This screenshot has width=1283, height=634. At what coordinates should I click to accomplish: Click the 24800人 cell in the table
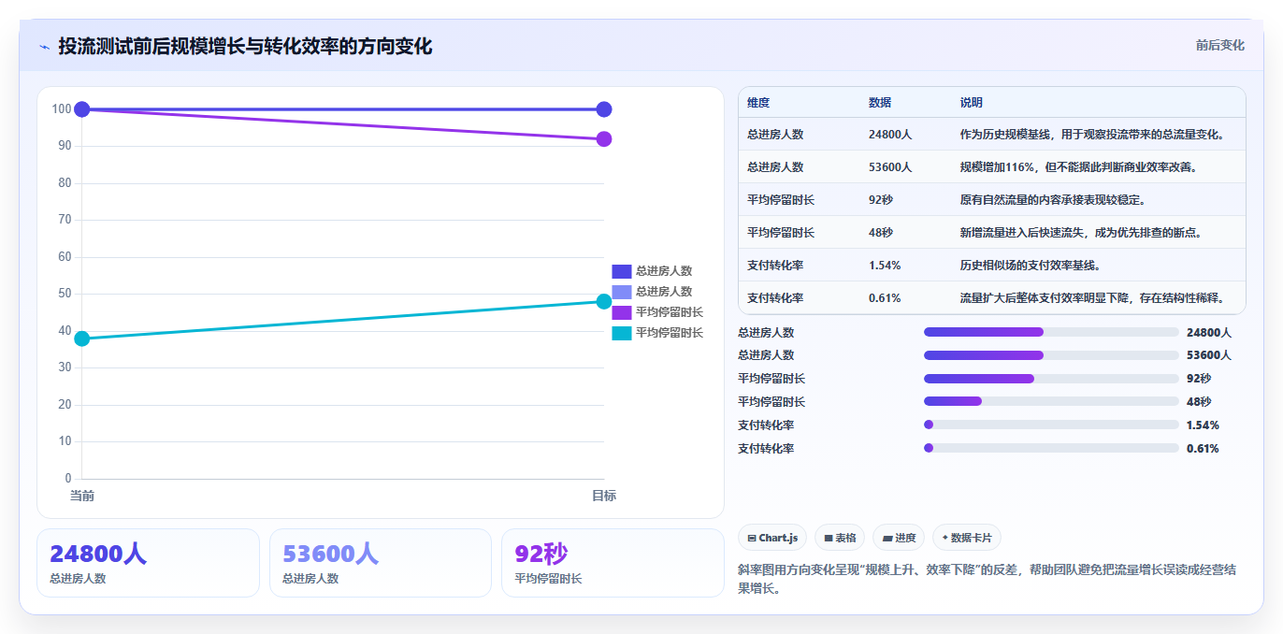(890, 135)
